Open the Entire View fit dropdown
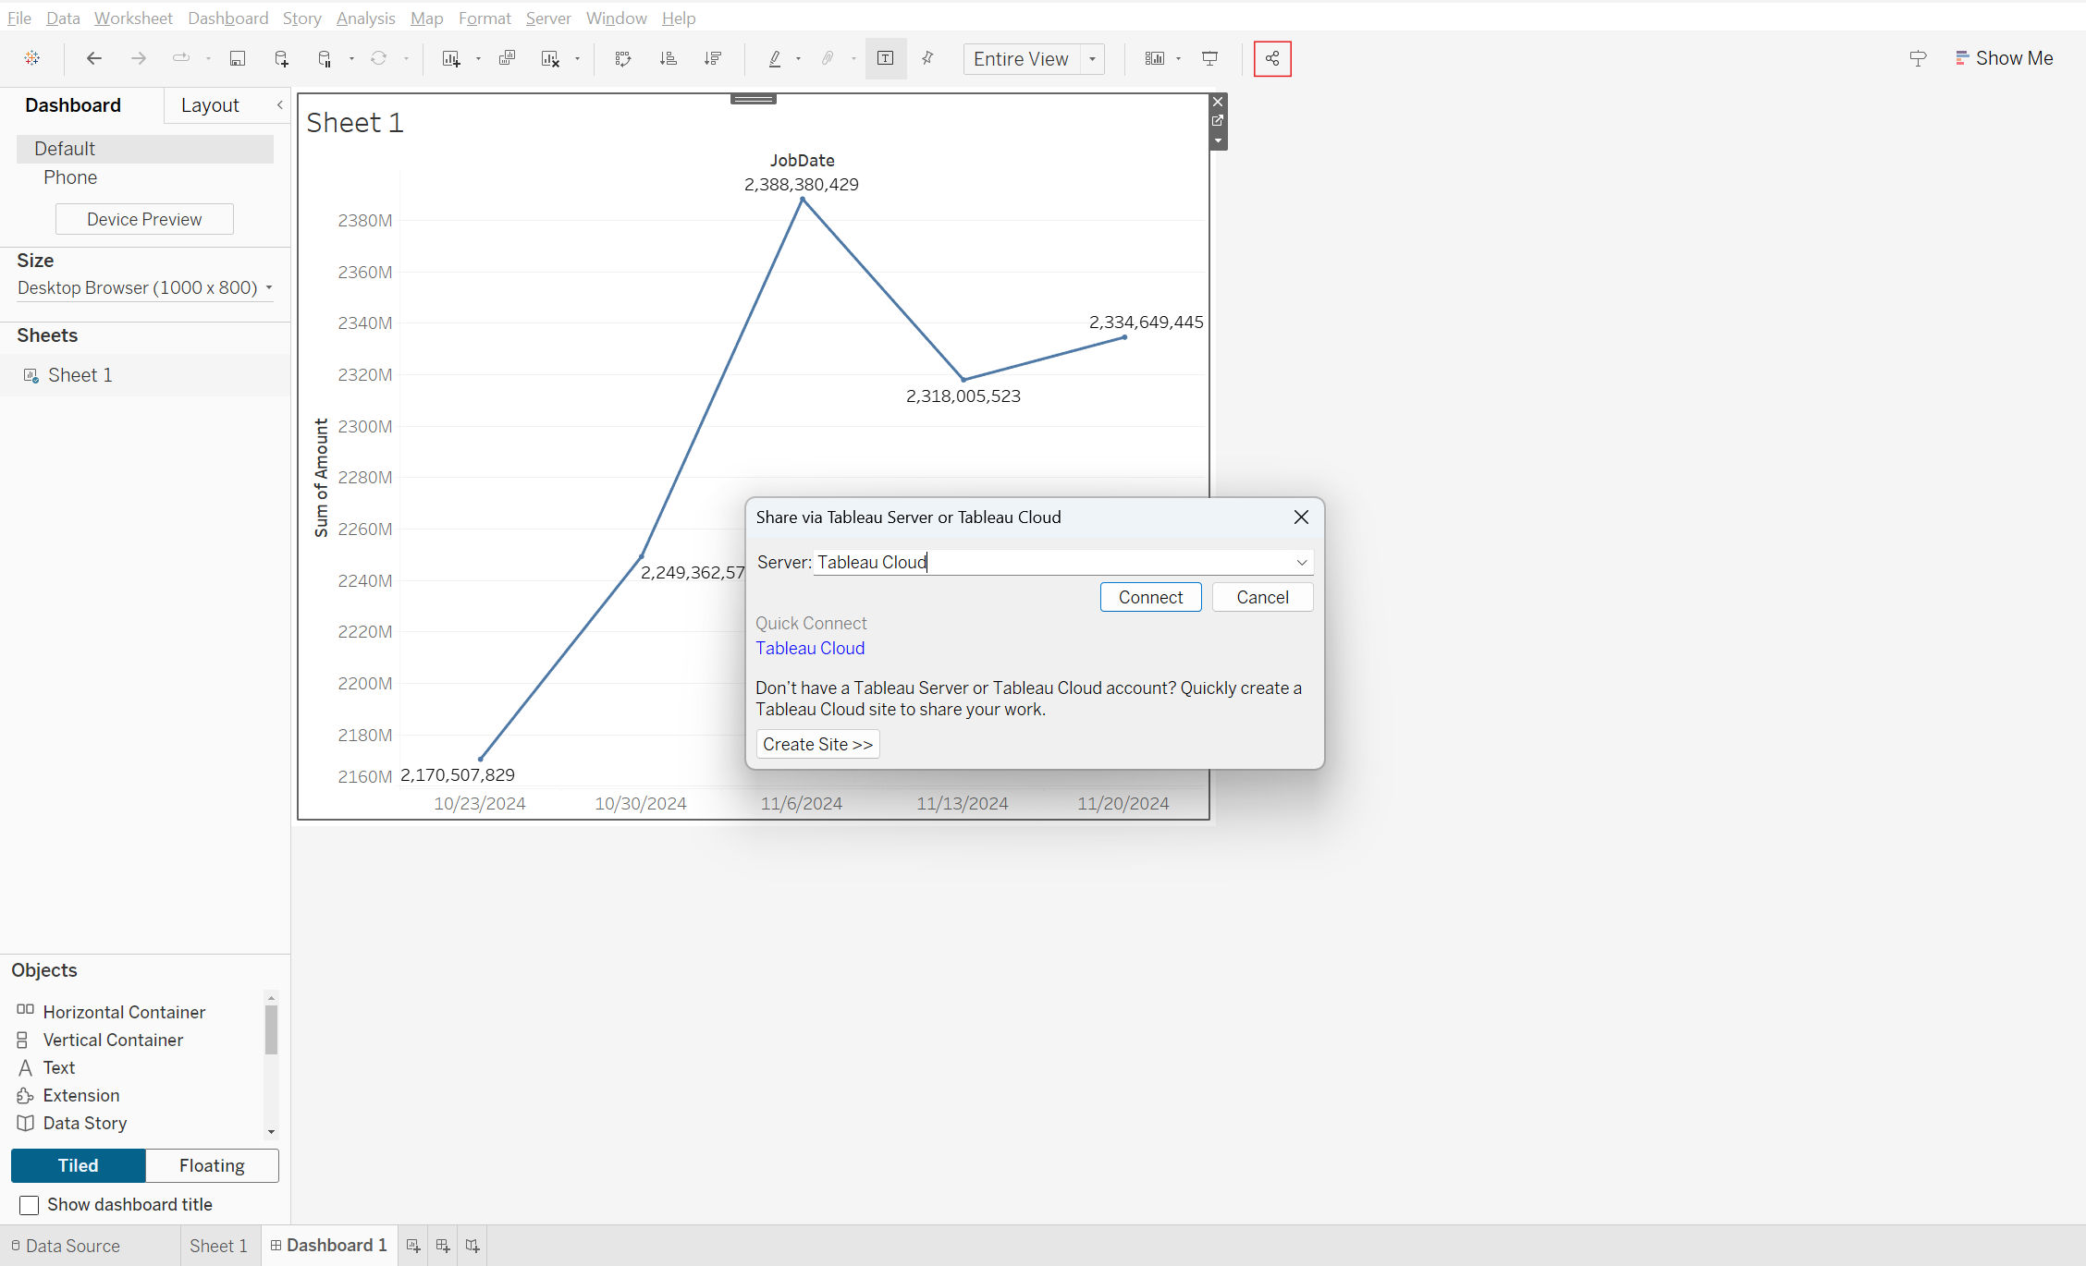This screenshot has height=1266, width=2086. (x=1092, y=58)
